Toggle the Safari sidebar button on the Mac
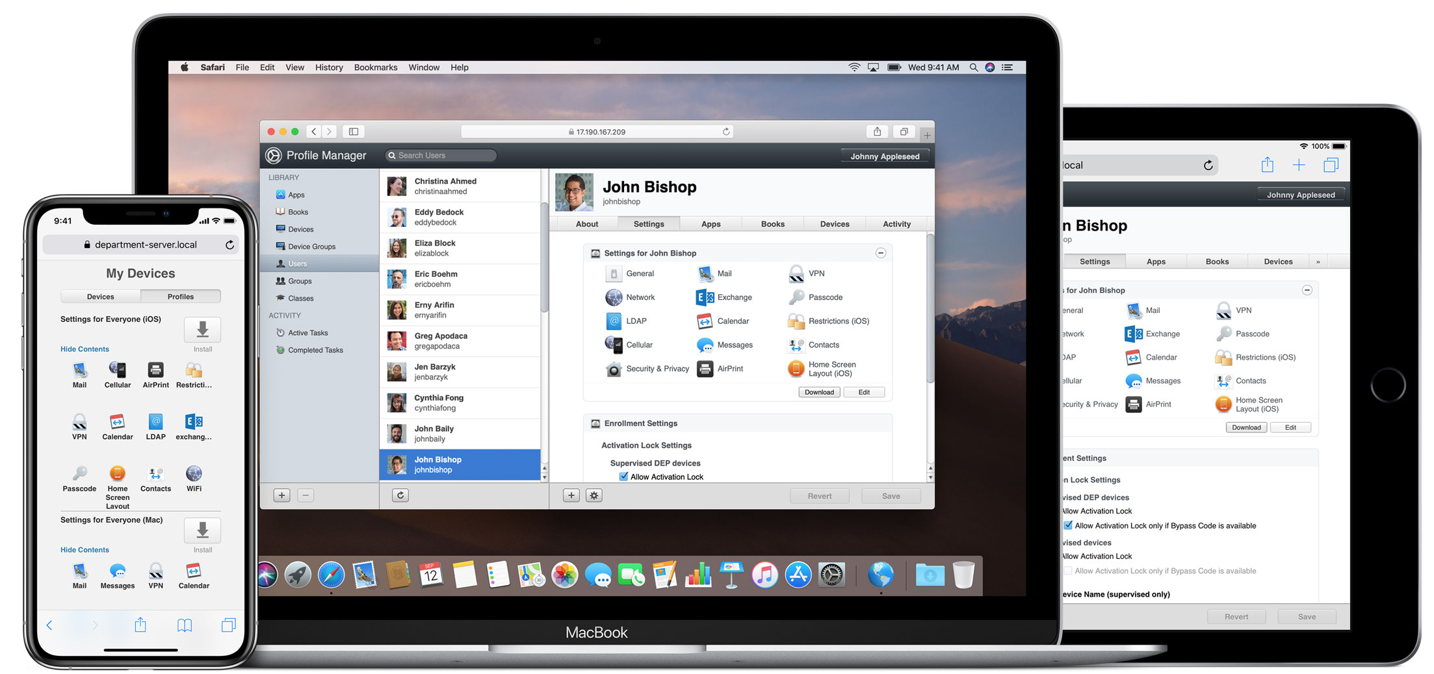 354,131
